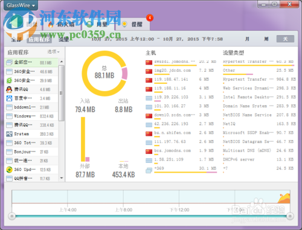Select the 腾讯QQ penguin icon
This screenshot has height=230, width=302.
pyautogui.click(x=9, y=89)
